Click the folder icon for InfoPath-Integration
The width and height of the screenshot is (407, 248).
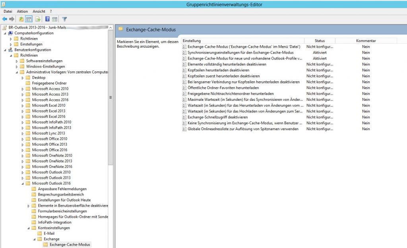click(x=34, y=222)
